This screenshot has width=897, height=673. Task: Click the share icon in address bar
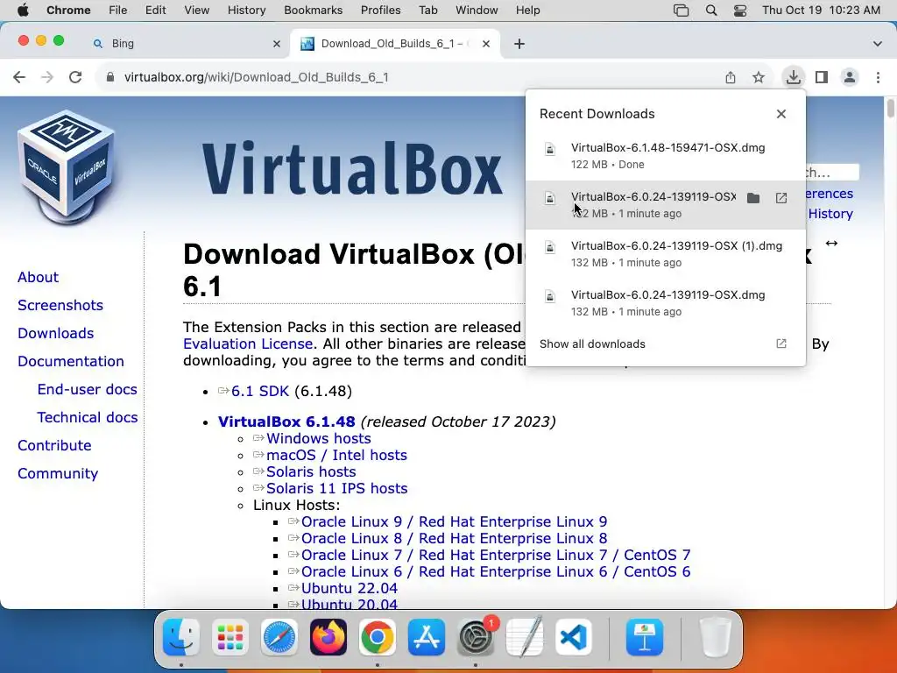pos(731,77)
